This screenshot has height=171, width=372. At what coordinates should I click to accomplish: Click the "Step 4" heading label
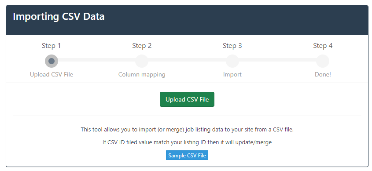coord(323,46)
